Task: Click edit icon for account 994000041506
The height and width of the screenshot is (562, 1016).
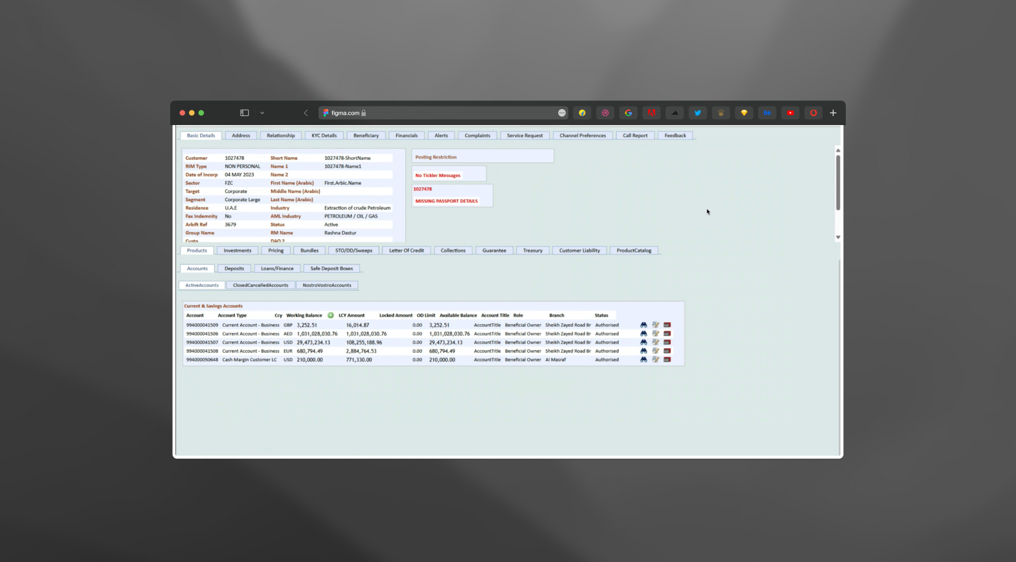Action: pos(655,334)
